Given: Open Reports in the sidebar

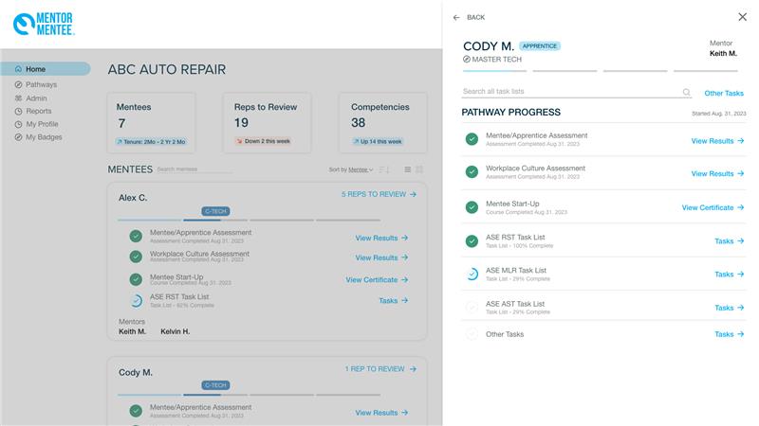Looking at the screenshot, I should coord(32,111).
